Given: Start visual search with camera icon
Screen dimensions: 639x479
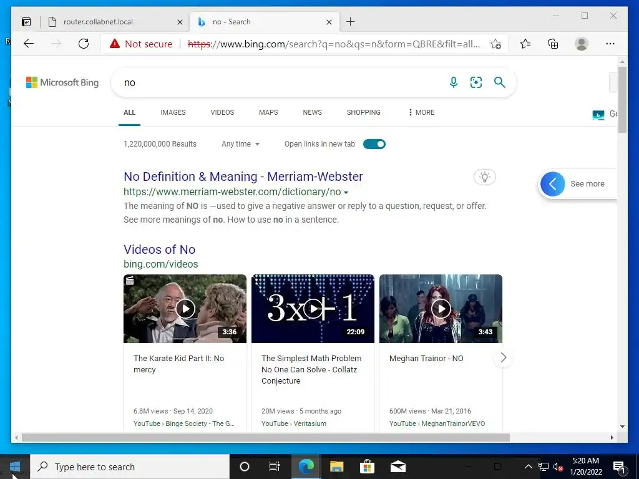Looking at the screenshot, I should pyautogui.click(x=476, y=82).
